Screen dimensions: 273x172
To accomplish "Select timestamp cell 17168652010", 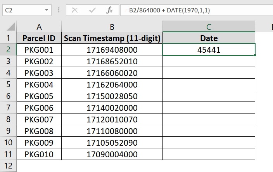I will coord(112,61).
